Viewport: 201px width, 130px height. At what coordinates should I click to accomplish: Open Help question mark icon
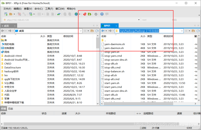click(102, 14)
